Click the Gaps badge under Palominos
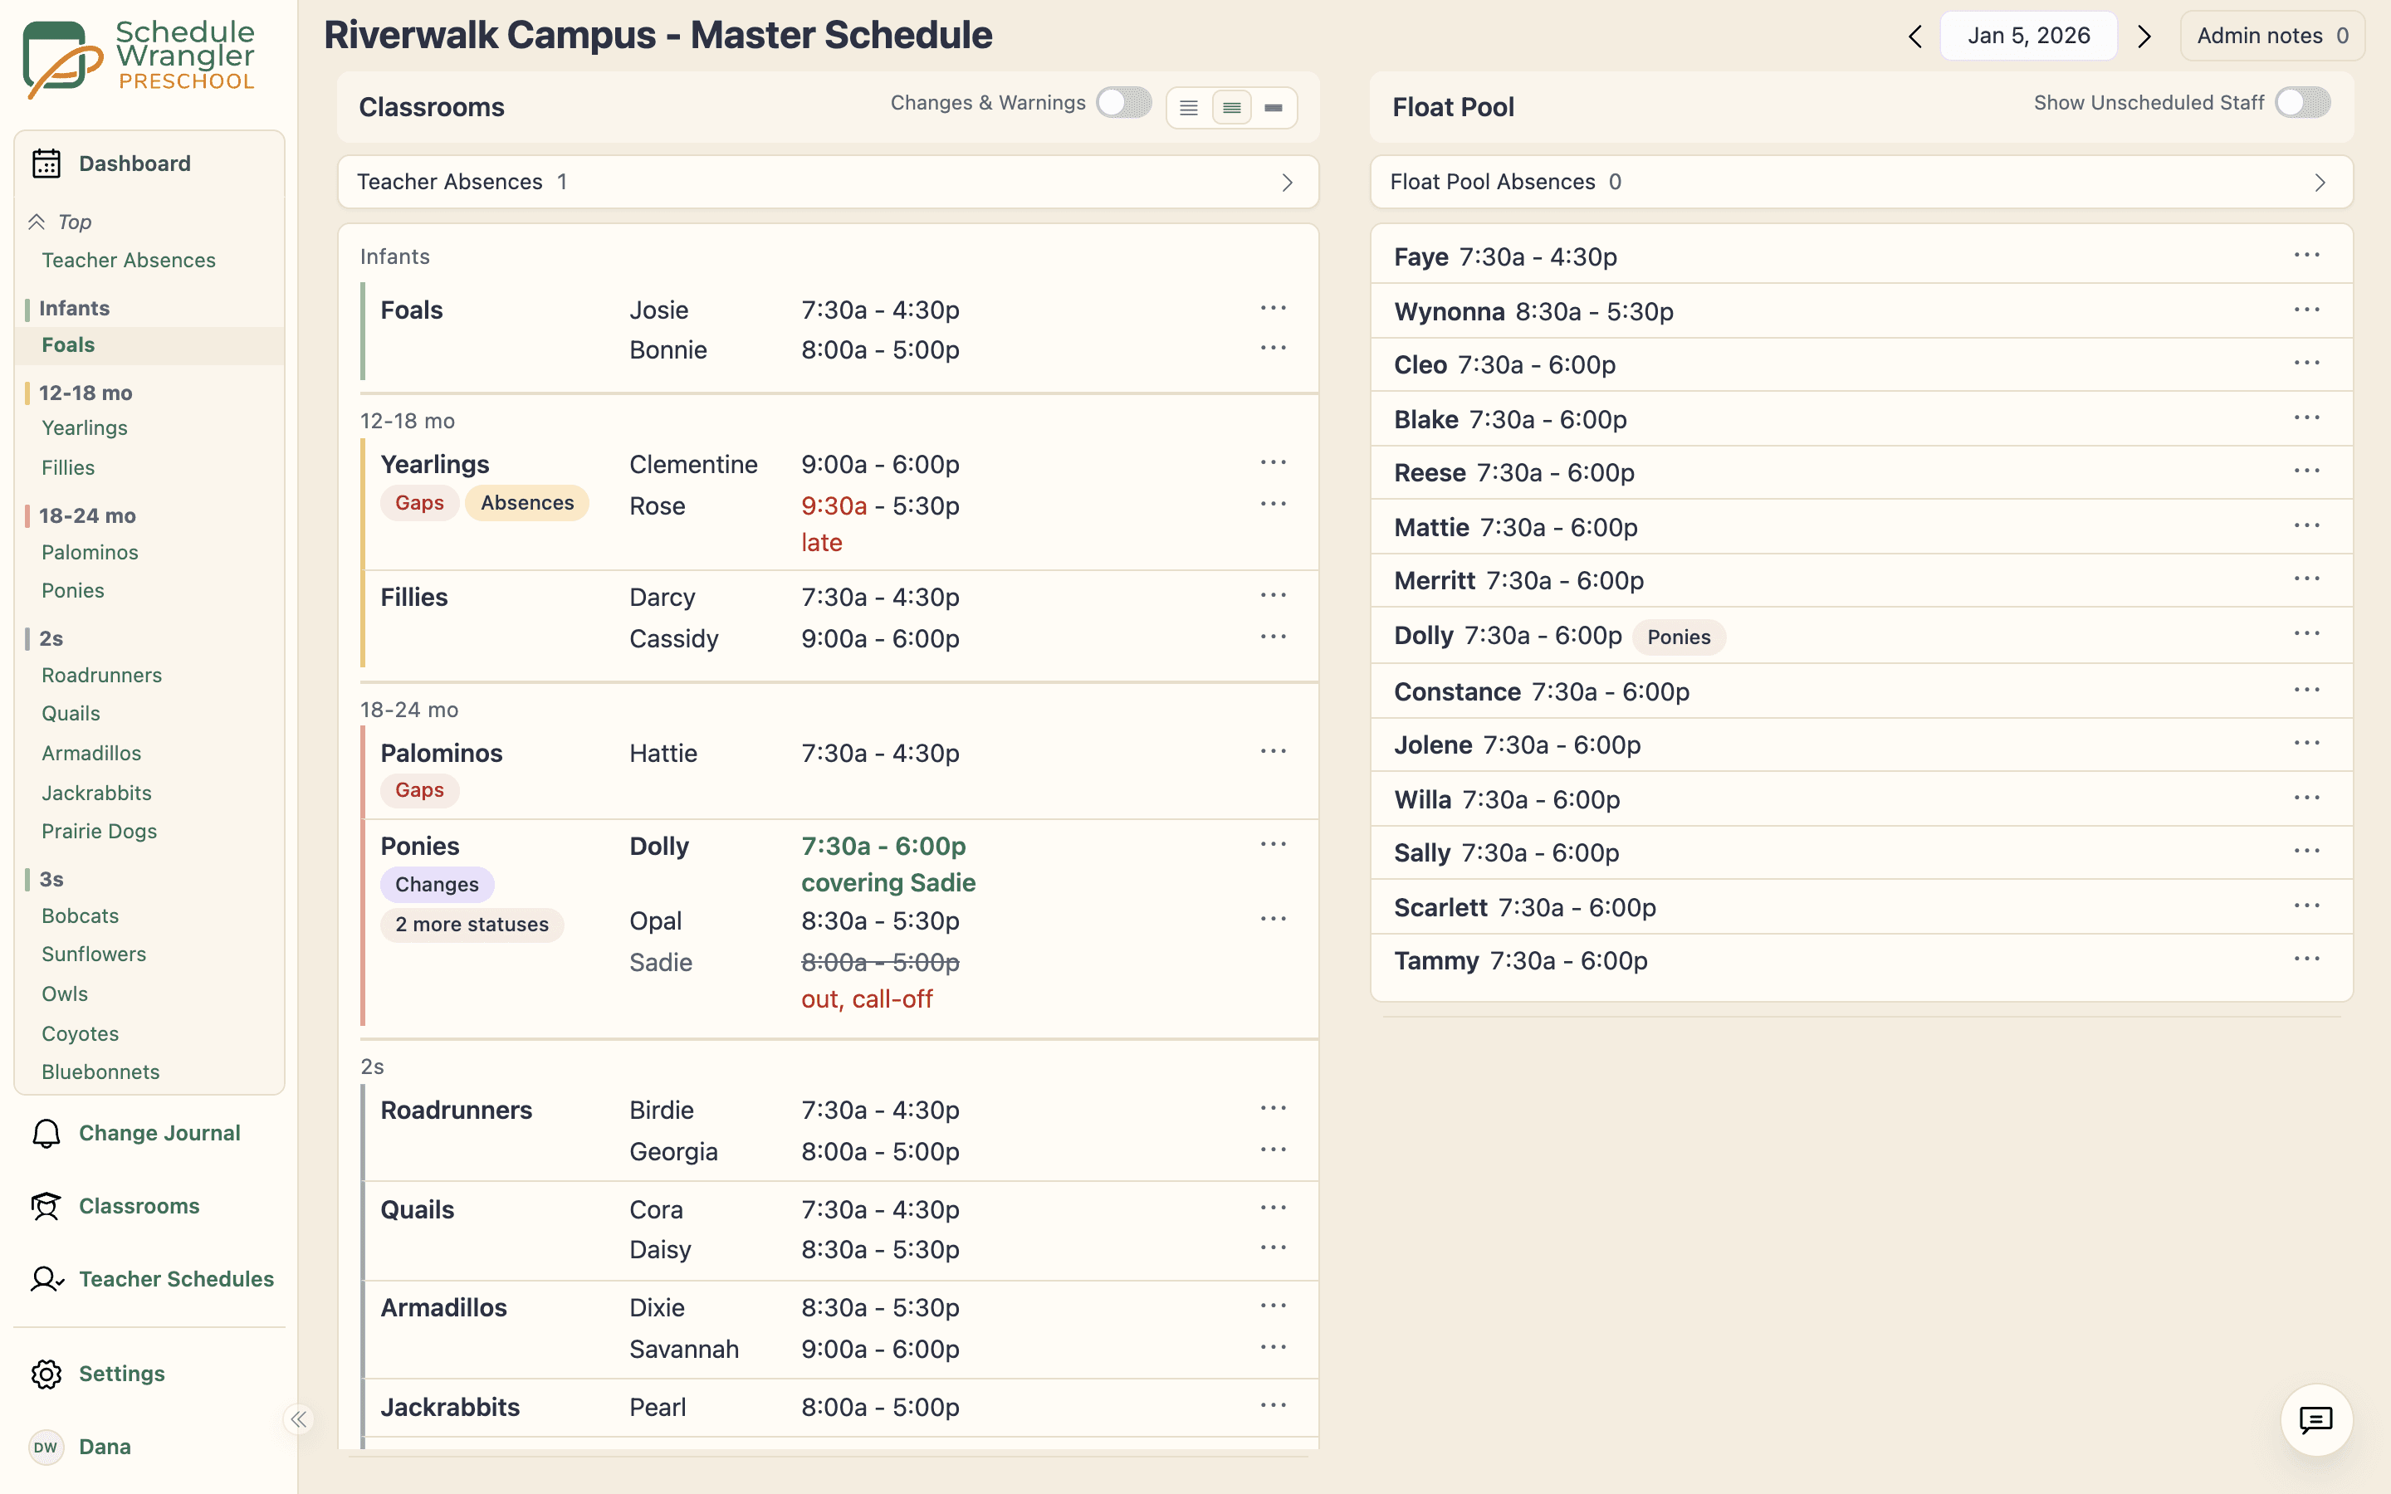Screen dimensions: 2391x1494 pyautogui.click(x=419, y=790)
